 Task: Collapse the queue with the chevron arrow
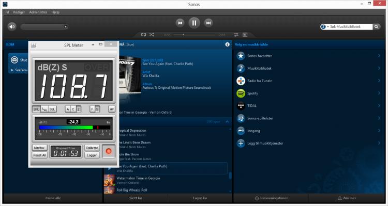pyautogui.click(x=227, y=121)
